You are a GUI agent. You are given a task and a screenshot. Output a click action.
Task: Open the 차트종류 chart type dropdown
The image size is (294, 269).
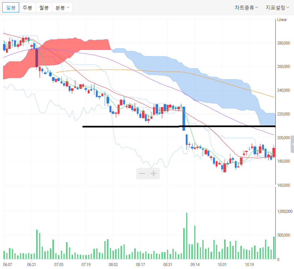pos(246,7)
